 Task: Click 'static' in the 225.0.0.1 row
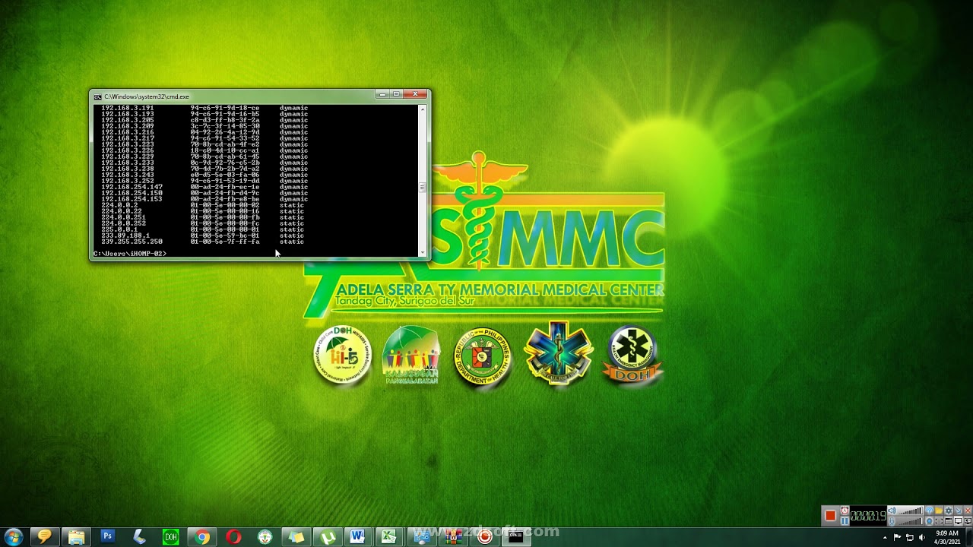pos(292,229)
